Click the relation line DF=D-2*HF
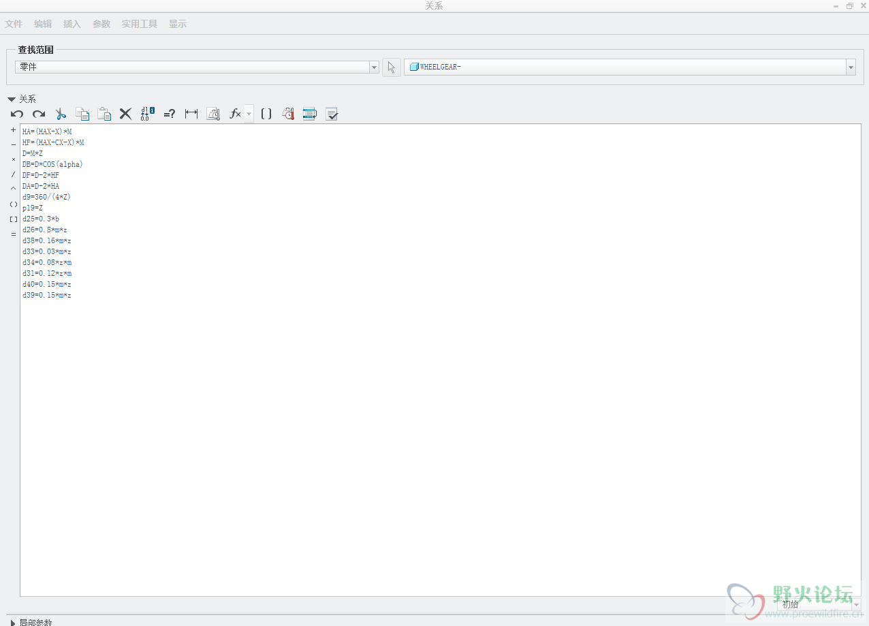 click(x=41, y=175)
